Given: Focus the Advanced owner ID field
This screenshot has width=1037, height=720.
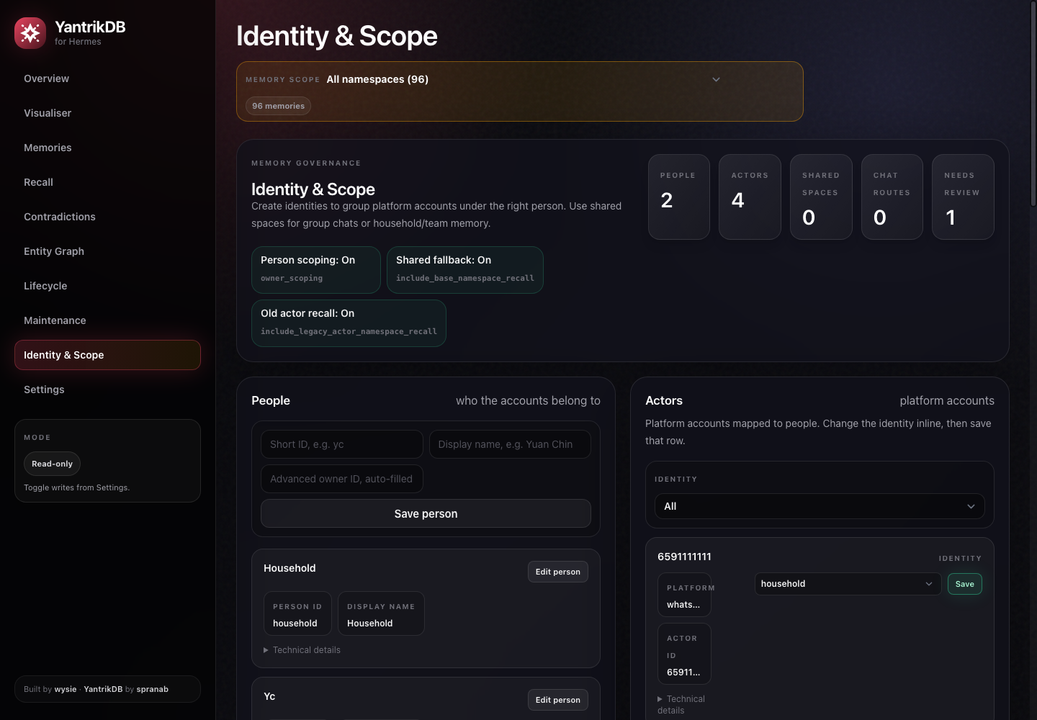Looking at the screenshot, I should pyautogui.click(x=341, y=479).
